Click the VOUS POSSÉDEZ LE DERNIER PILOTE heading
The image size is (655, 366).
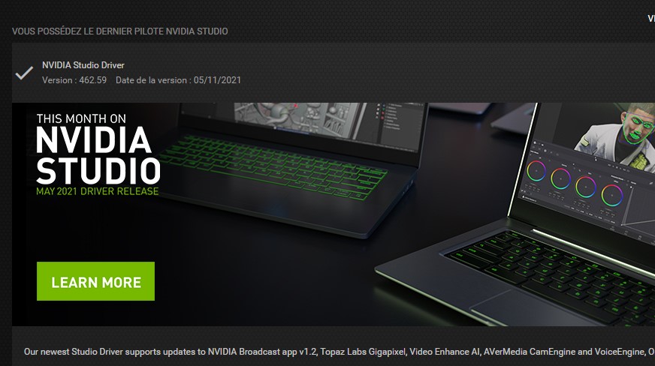pos(120,31)
